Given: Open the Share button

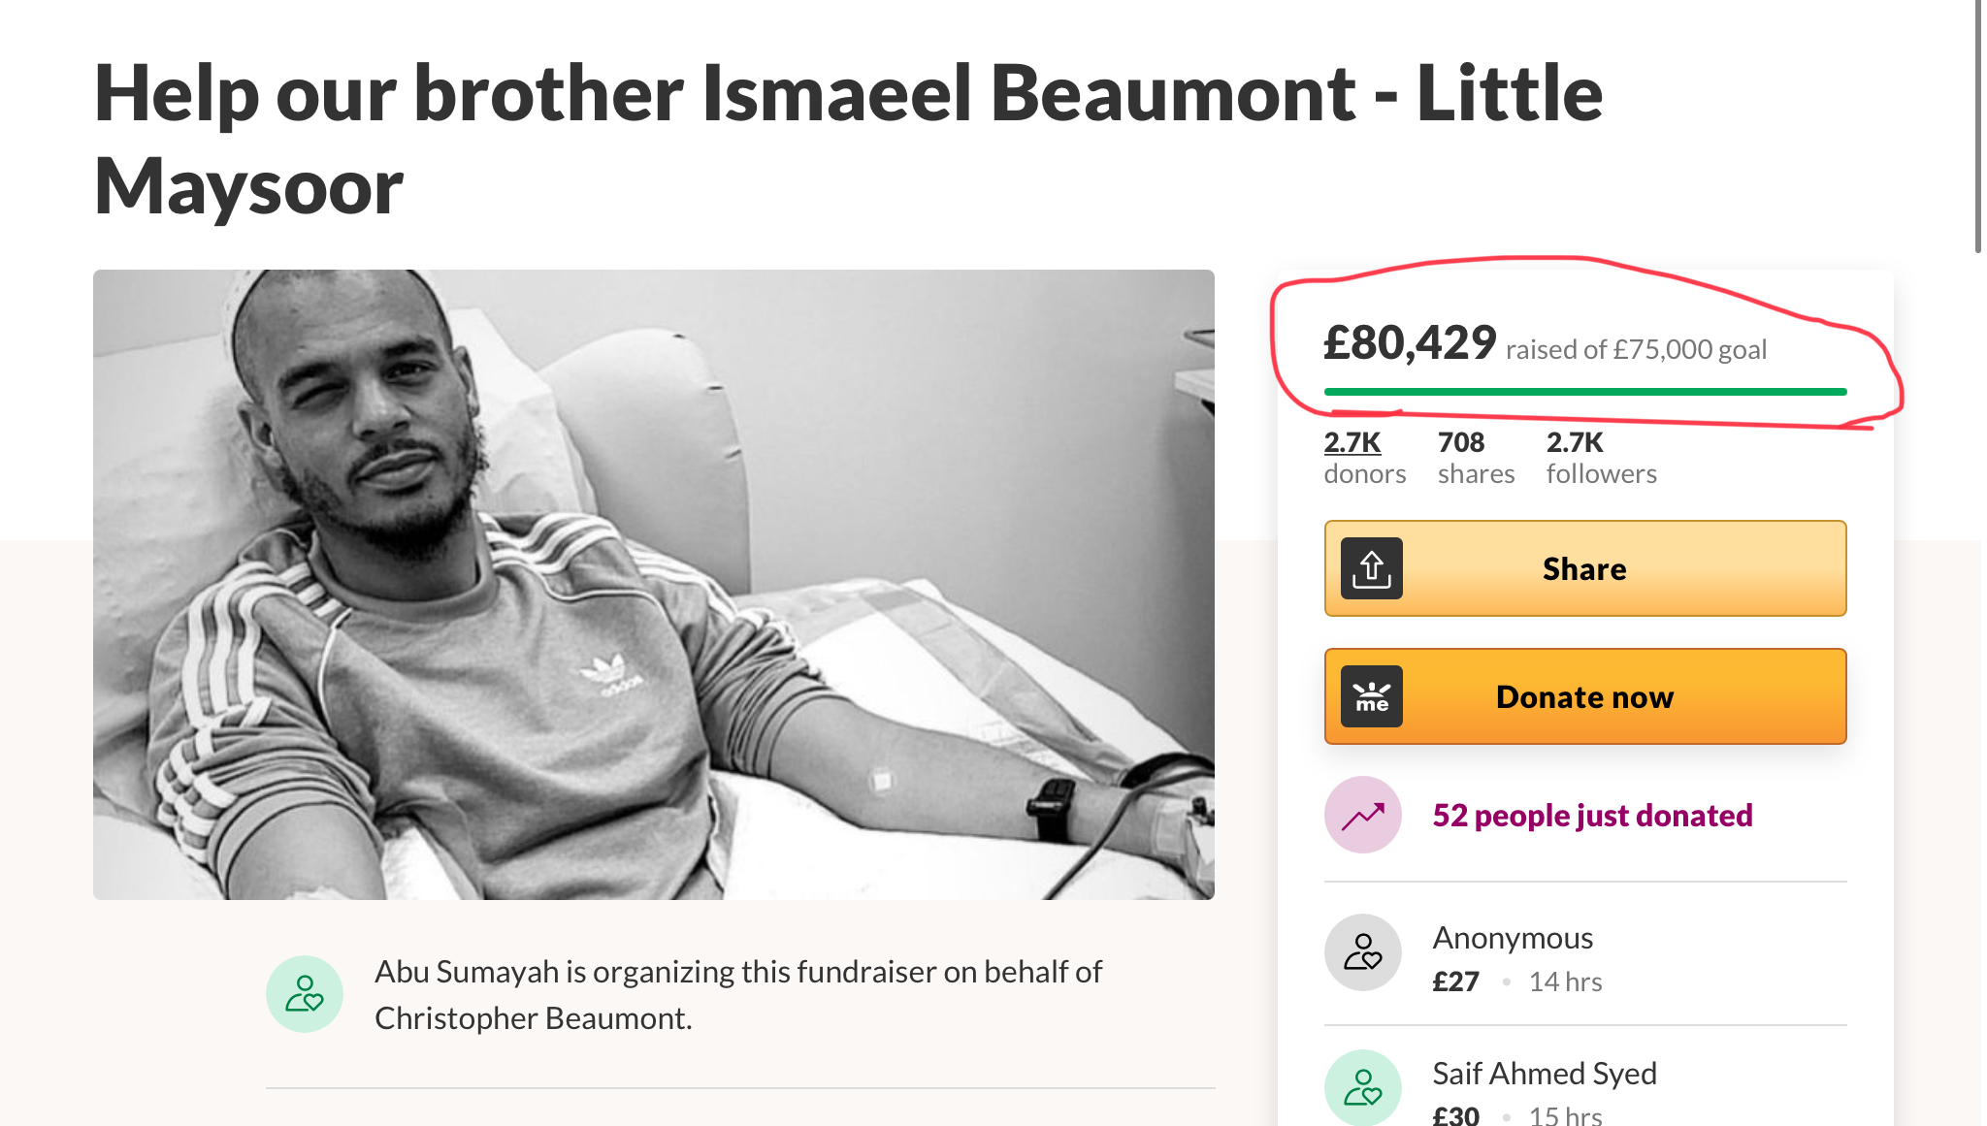Looking at the screenshot, I should pyautogui.click(x=1585, y=568).
